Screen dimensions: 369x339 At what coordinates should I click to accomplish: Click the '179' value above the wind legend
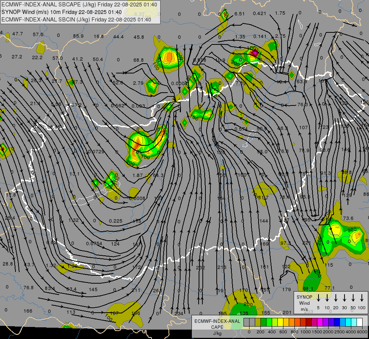pyautogui.click(x=286, y=289)
